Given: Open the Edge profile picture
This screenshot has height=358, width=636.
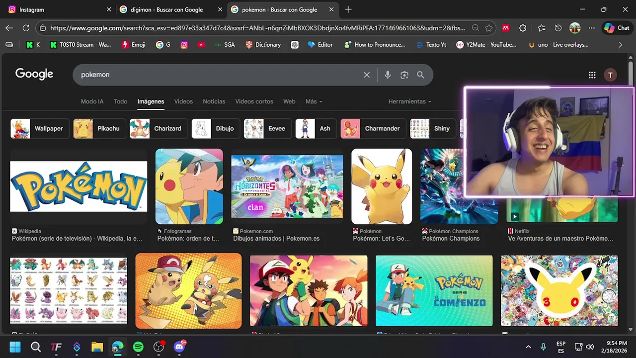Looking at the screenshot, I should point(575,28).
